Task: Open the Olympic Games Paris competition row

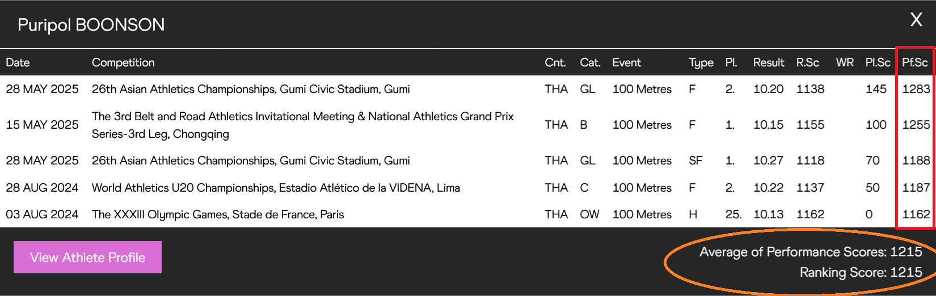Action: (468, 214)
